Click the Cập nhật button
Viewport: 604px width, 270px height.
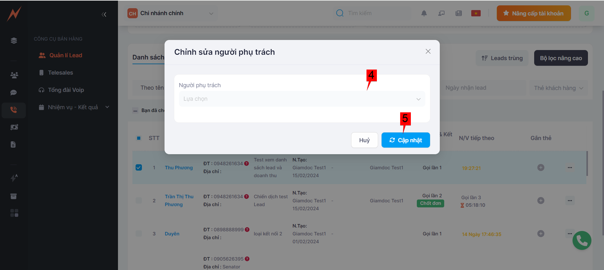coord(405,140)
